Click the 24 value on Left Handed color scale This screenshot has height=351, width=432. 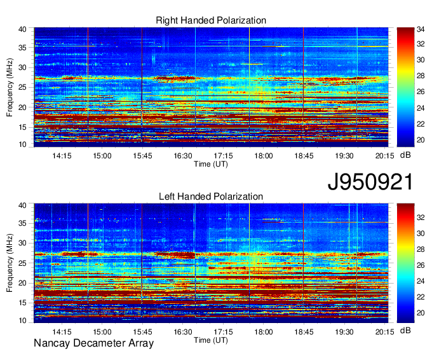click(421, 281)
